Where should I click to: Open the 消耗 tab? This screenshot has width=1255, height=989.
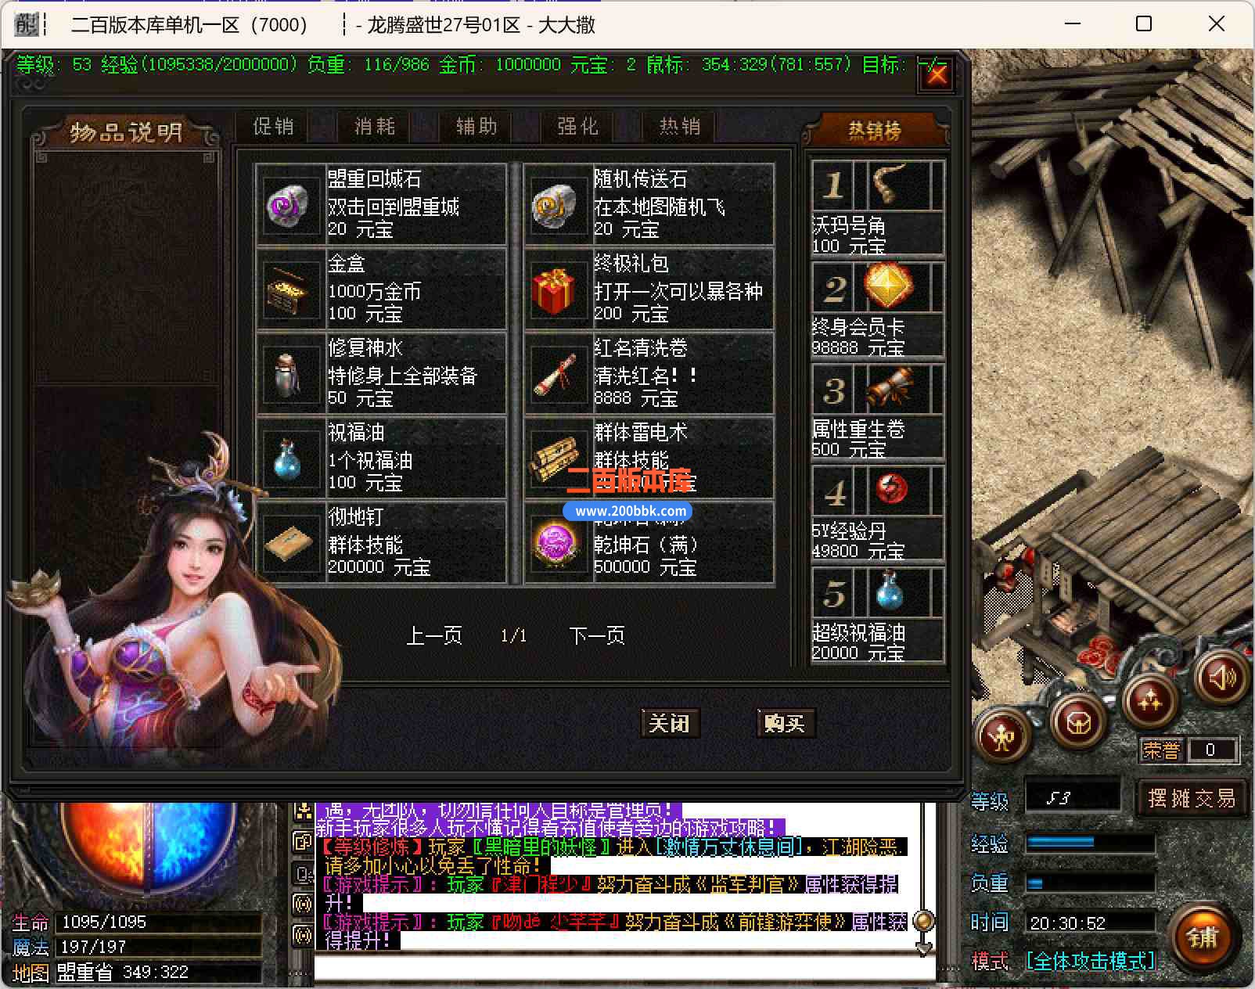point(375,126)
